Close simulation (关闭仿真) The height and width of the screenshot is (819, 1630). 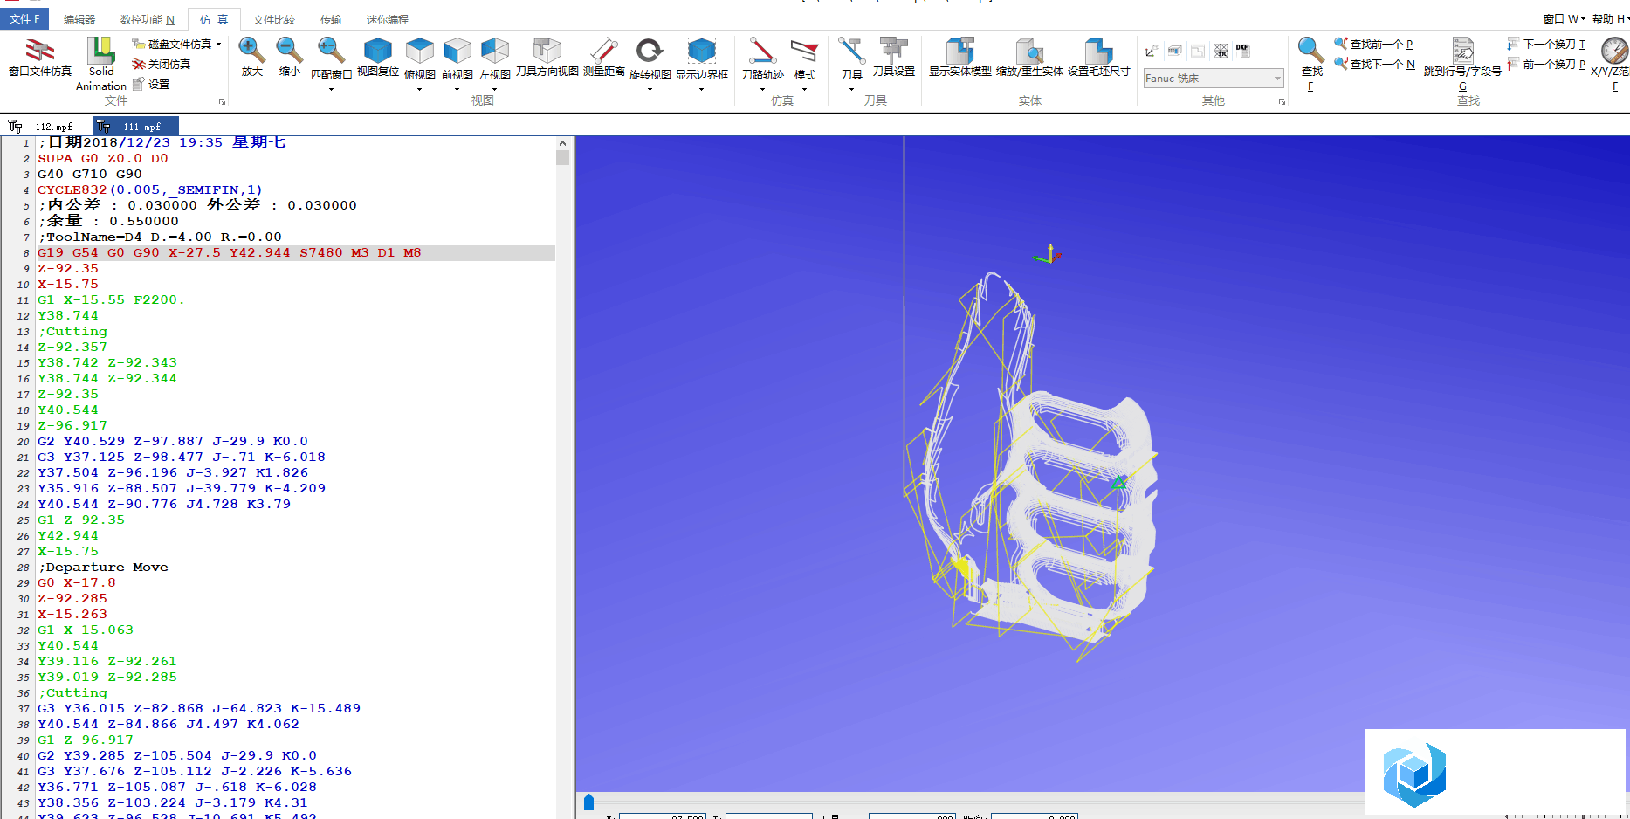tap(162, 64)
